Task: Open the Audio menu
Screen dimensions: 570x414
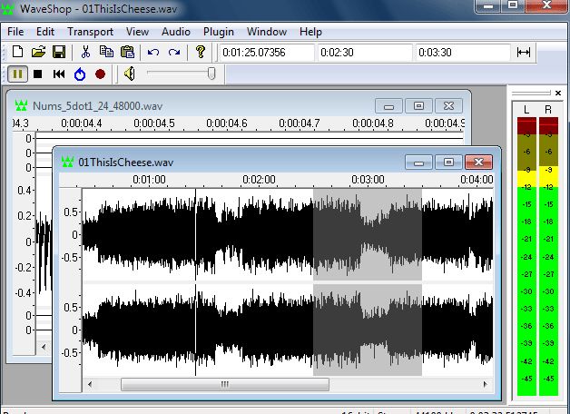Action: coord(176,32)
